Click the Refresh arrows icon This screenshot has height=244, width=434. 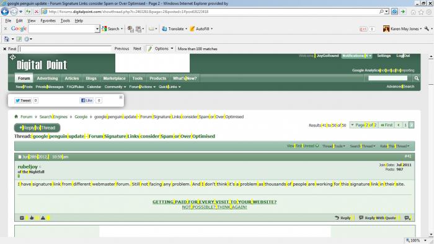click(29, 12)
